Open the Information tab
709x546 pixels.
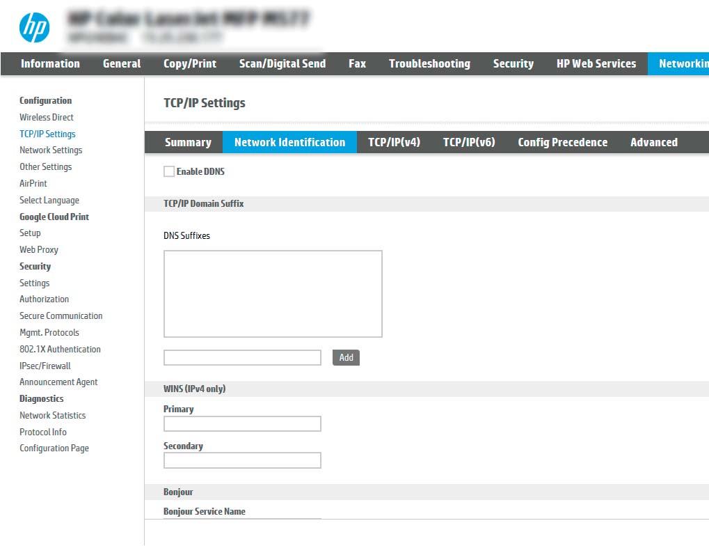click(50, 64)
